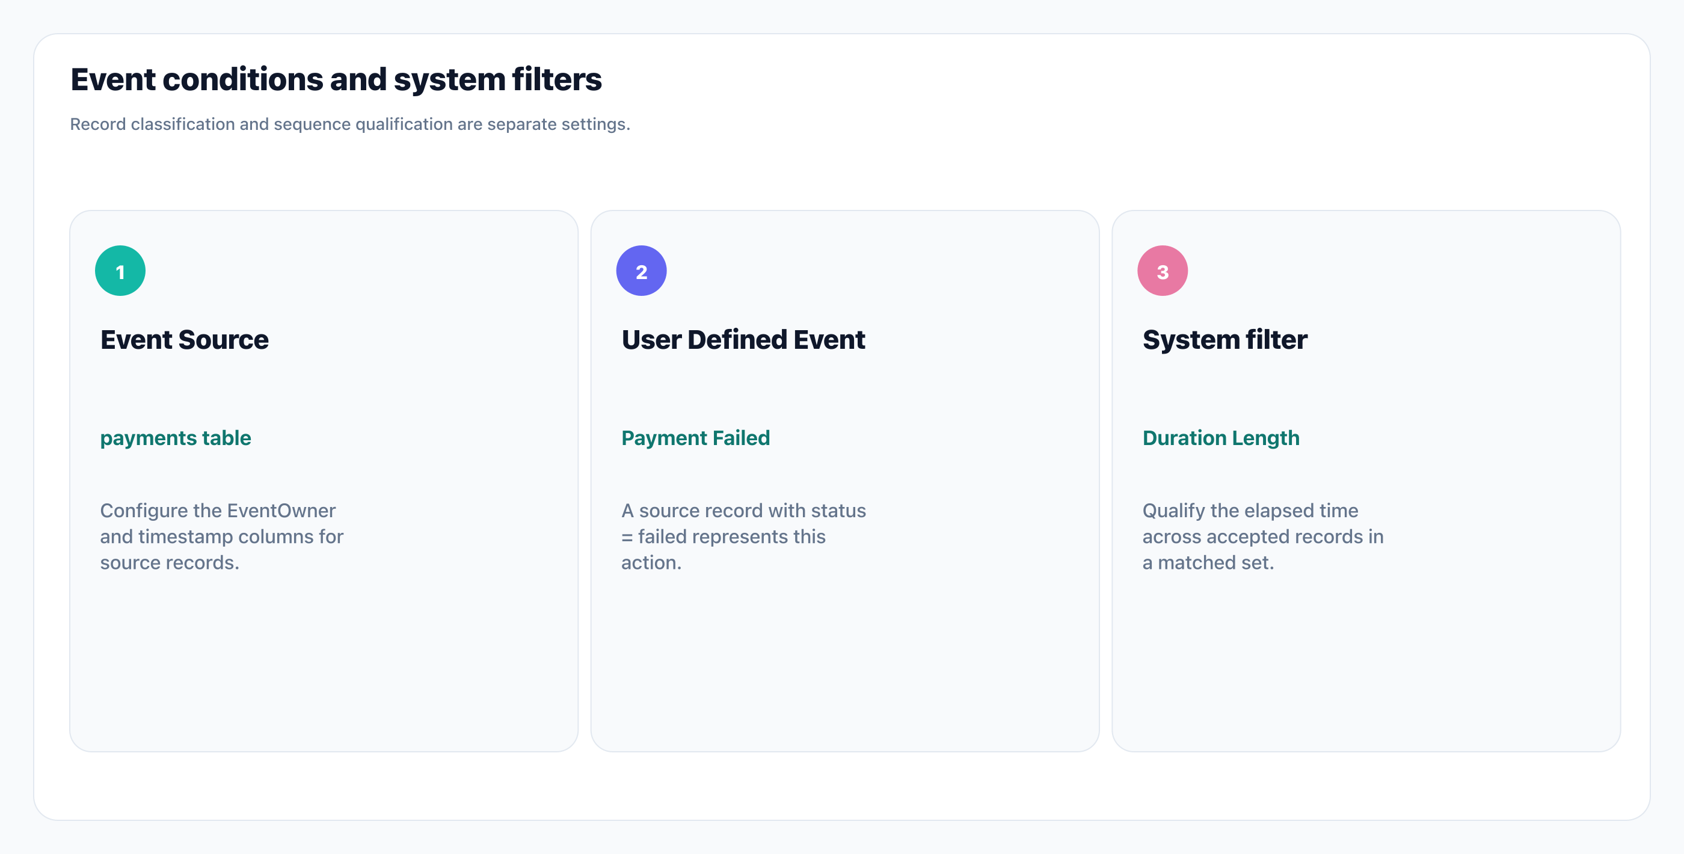Click the 'Qualify the elapsed time' description

coord(1263,536)
